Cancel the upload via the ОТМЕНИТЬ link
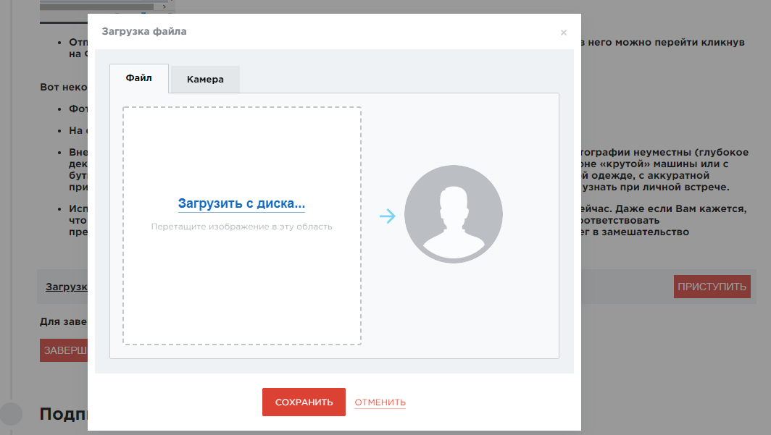The height and width of the screenshot is (435, 771). click(x=380, y=402)
